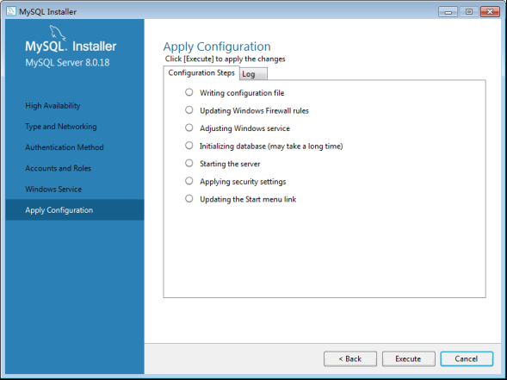Click the Execute button
Screen dimensions: 507x380
coord(408,359)
